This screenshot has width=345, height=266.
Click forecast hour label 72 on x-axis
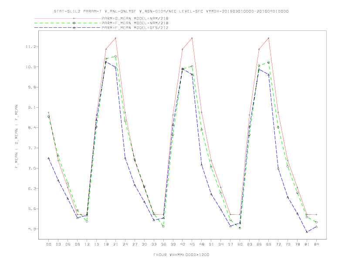(278, 244)
